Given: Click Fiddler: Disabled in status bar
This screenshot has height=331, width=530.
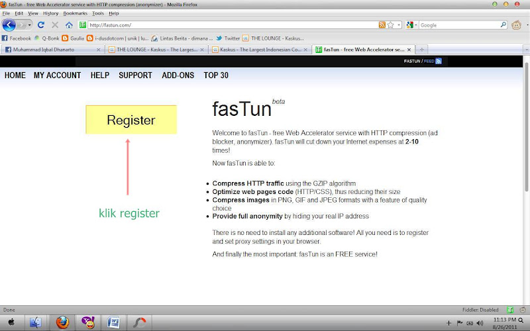Looking at the screenshot, I should pos(480,310).
